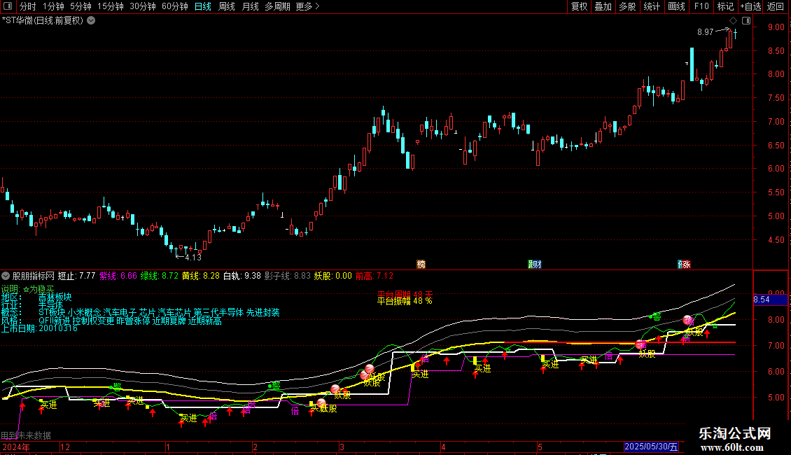
Task: Open the 复权 adjustment menu
Action: [579, 6]
